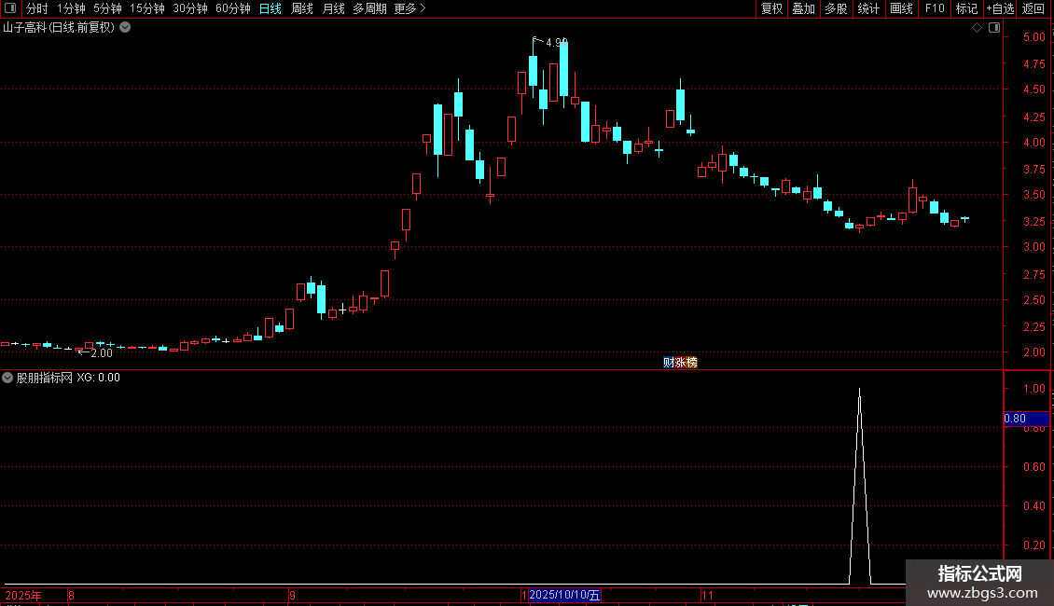Switch to 月线 monthly chart

(x=333, y=8)
